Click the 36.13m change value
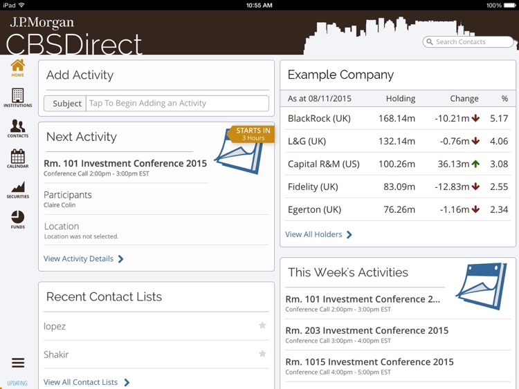Viewport: 519px width, 389px height. (x=453, y=164)
